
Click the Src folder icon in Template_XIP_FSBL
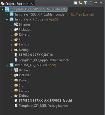tap(16, 85)
